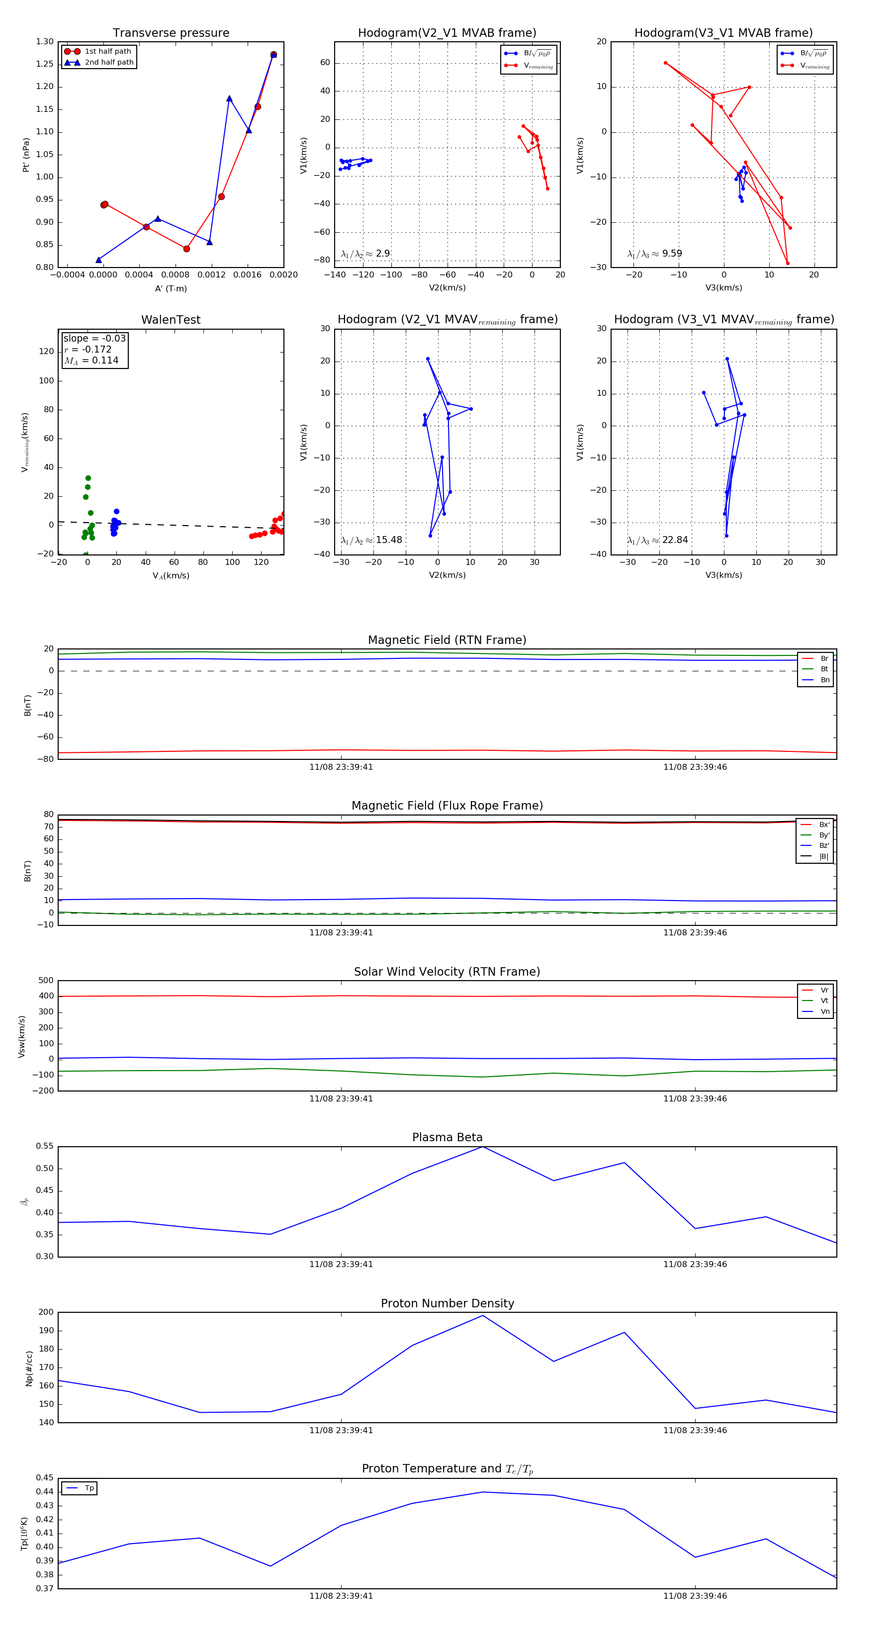Click the dashed fit line in WalenTest plot
Viewport: 895px width, 1641px height.
(171, 525)
